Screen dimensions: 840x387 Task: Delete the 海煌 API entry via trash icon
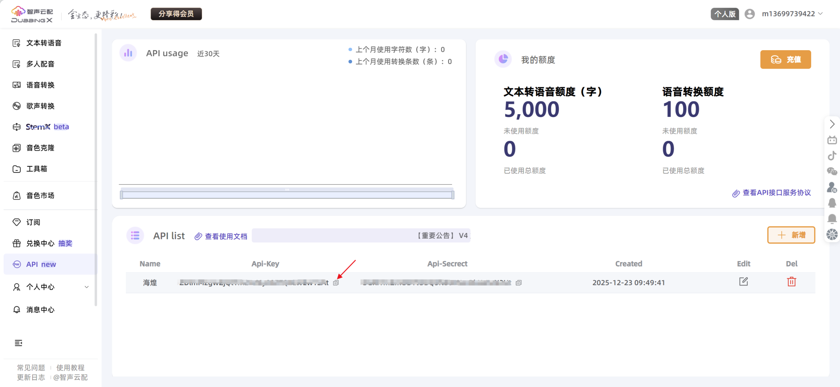(x=791, y=282)
